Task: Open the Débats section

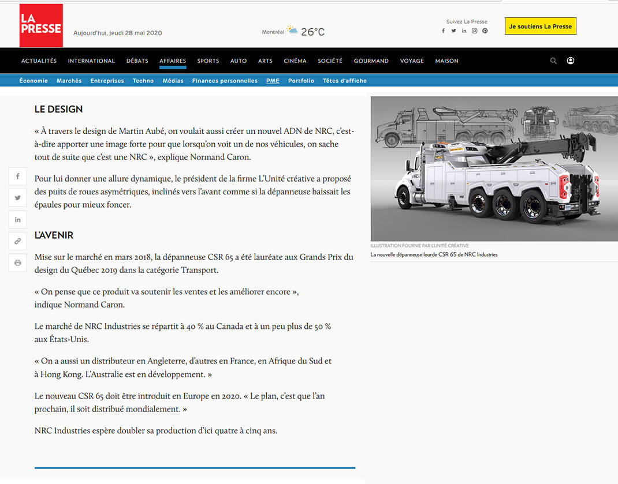Action: (137, 61)
